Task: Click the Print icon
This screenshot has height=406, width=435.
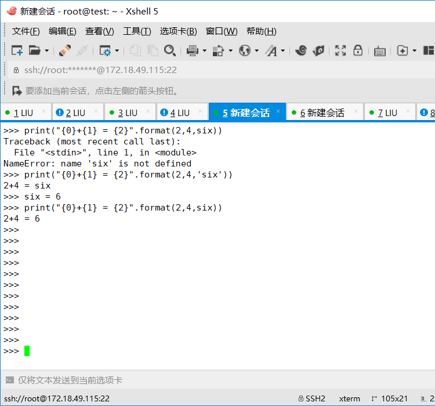Action: point(193,50)
